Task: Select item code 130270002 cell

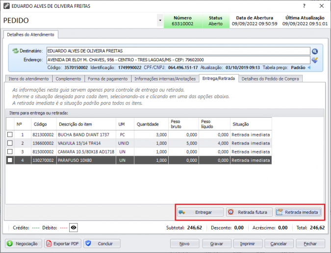Action: tap(43, 160)
